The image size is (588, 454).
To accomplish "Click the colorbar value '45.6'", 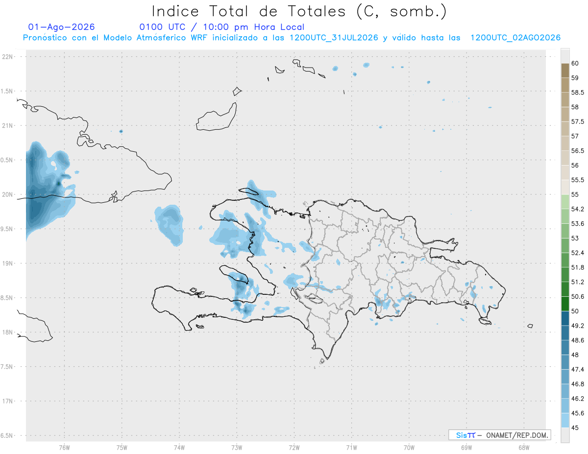I will [577, 413].
